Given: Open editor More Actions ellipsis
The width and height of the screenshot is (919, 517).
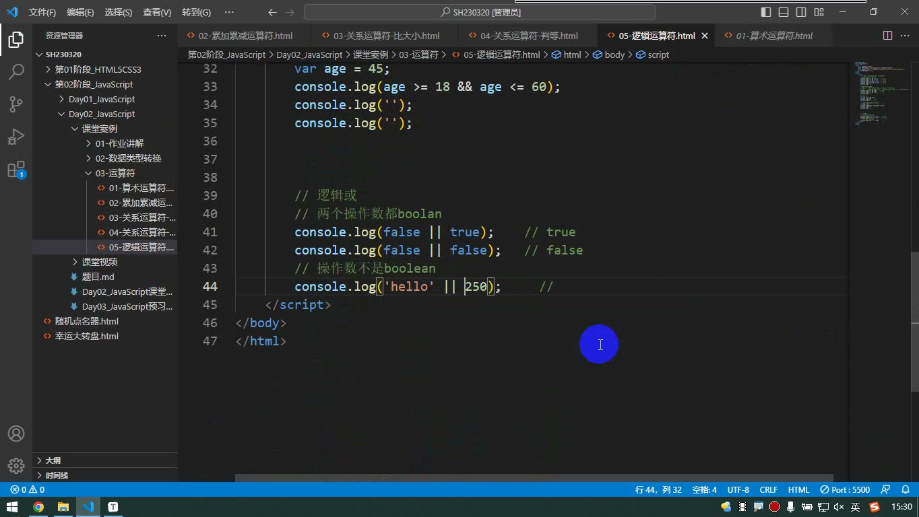Looking at the screenshot, I should tap(905, 36).
